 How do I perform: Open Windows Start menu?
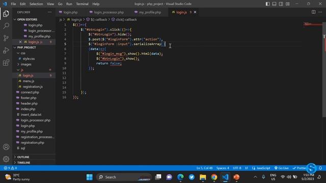point(90,177)
